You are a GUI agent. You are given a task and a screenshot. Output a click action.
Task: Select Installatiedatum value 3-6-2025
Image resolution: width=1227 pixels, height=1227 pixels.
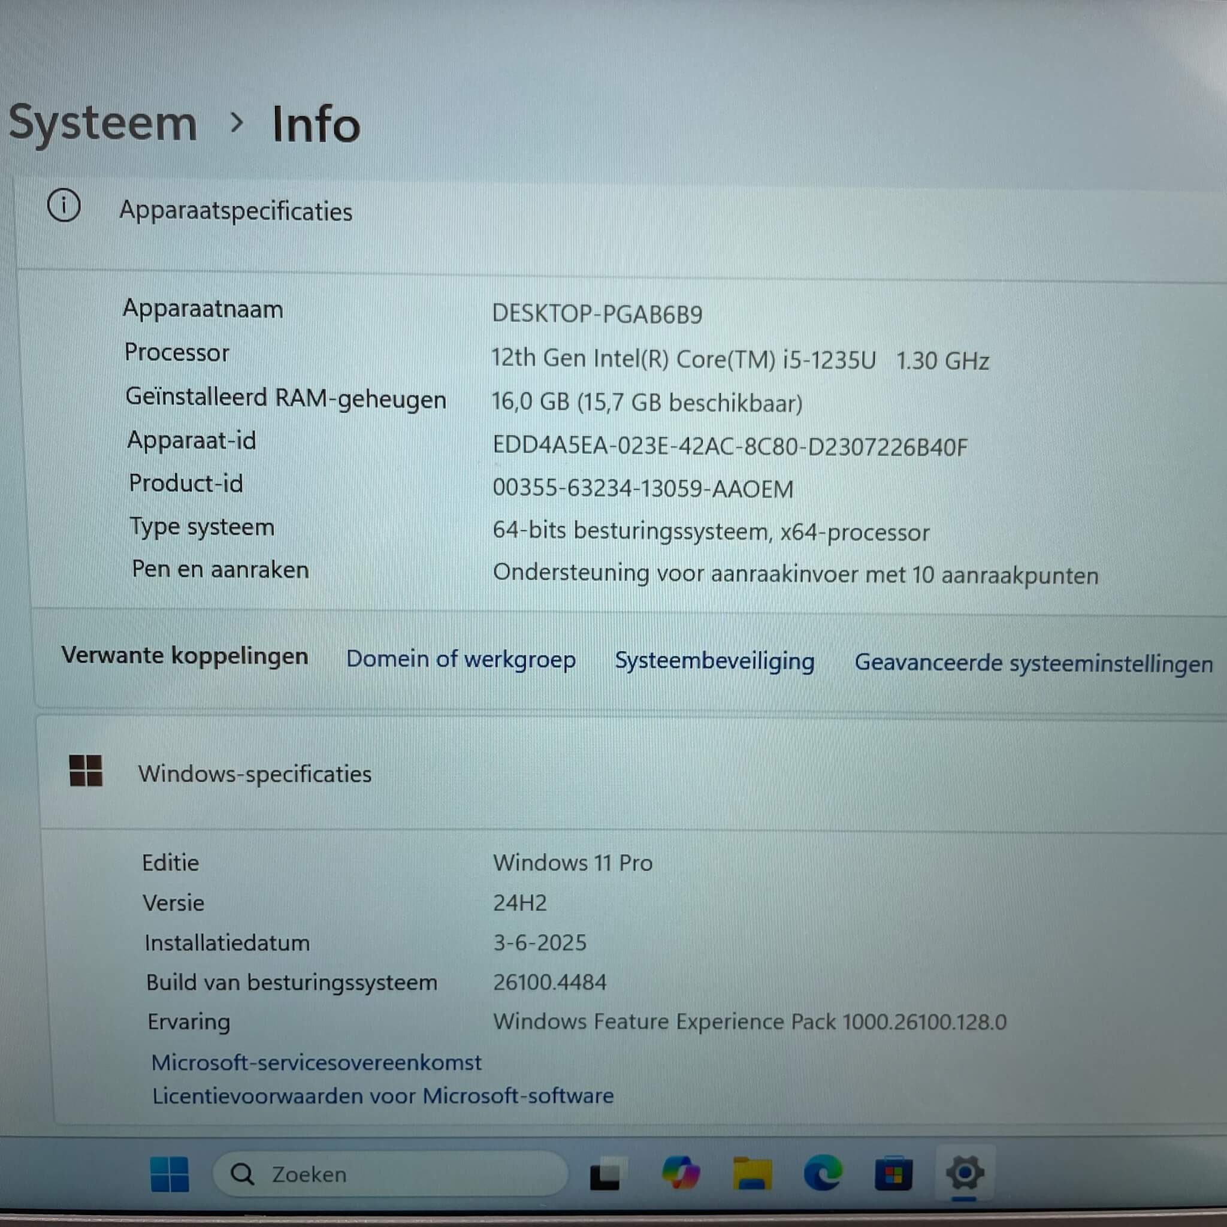point(540,942)
